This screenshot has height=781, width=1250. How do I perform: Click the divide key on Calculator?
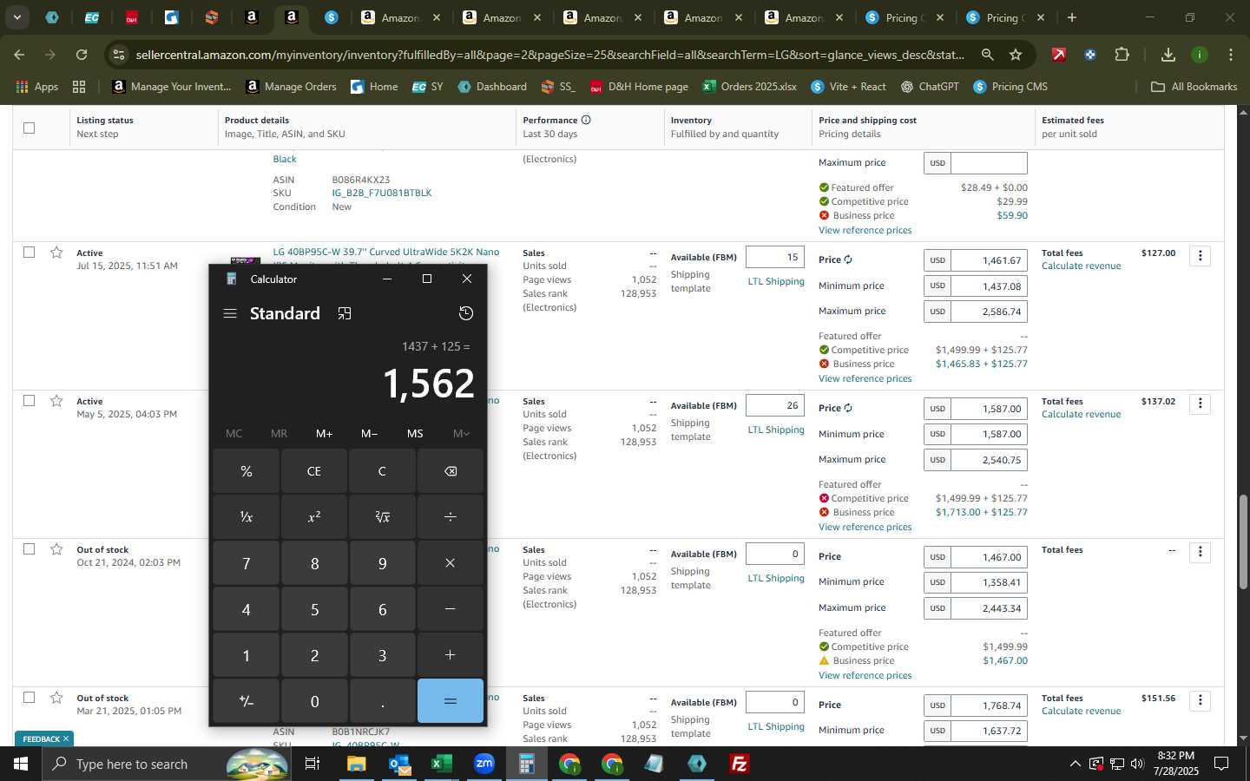(x=451, y=517)
